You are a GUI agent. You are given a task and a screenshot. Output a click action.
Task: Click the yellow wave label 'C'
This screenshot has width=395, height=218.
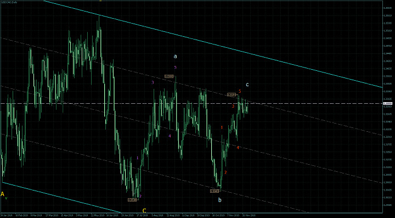[144, 211]
